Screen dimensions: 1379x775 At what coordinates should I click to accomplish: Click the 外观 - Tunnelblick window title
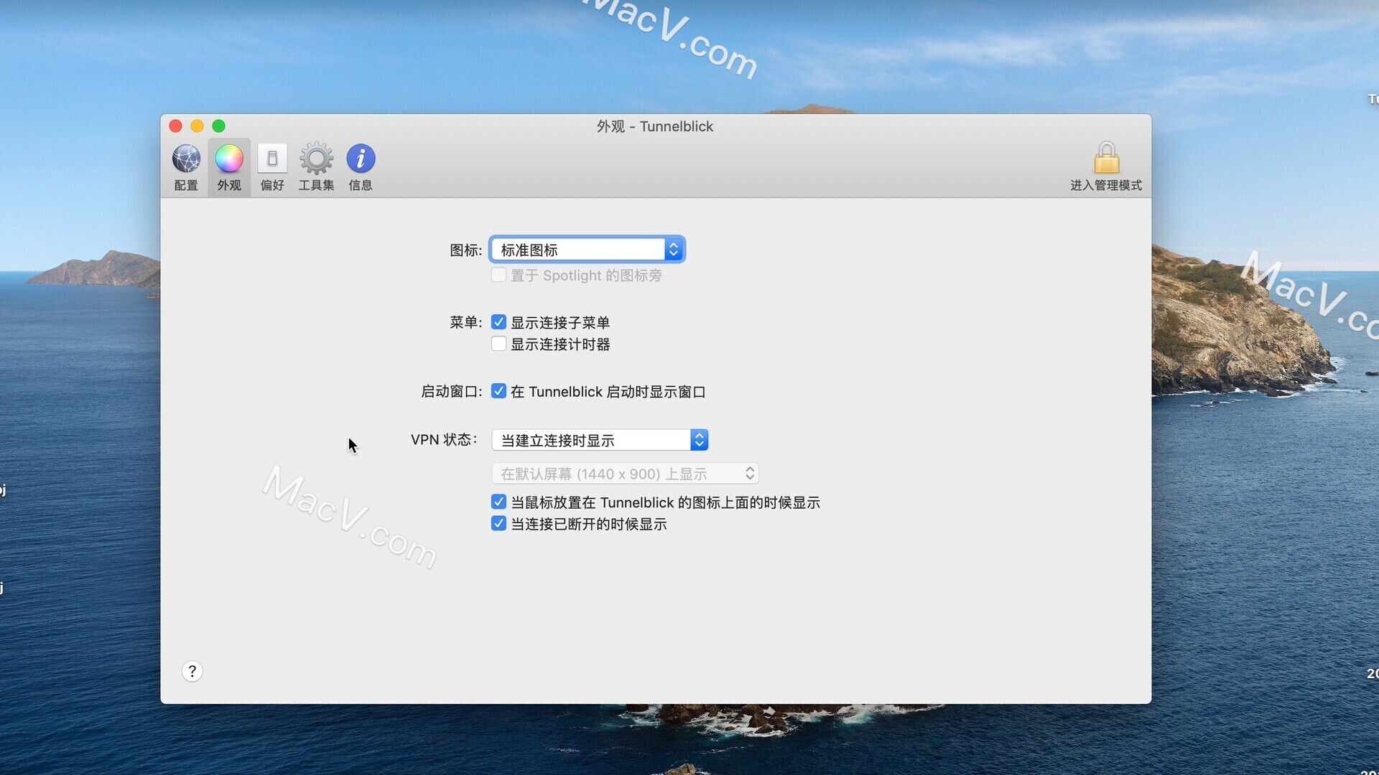pos(655,126)
